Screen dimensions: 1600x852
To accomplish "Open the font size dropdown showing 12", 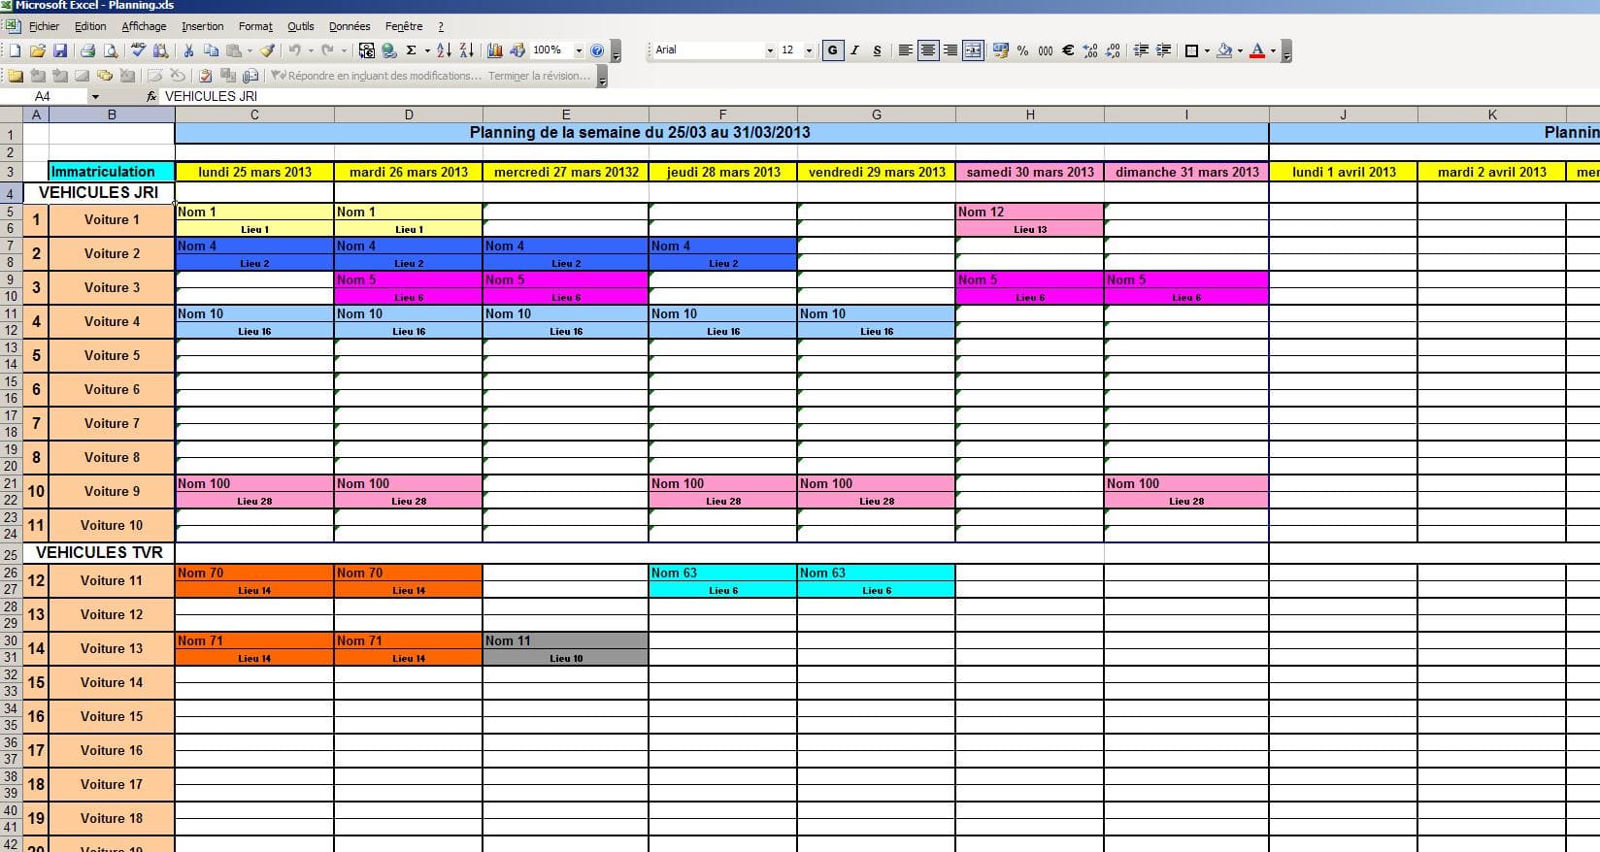I will pyautogui.click(x=809, y=50).
